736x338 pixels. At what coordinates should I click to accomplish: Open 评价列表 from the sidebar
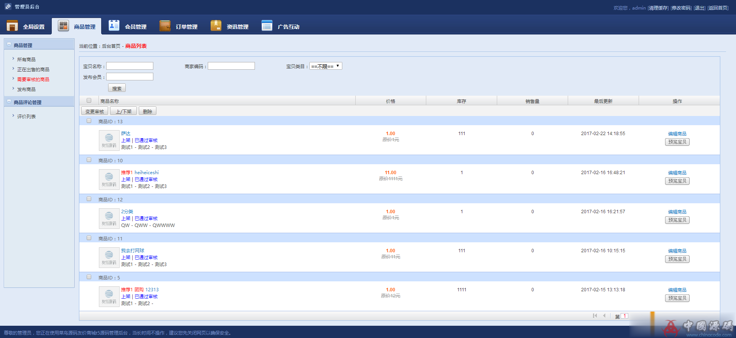click(26, 117)
